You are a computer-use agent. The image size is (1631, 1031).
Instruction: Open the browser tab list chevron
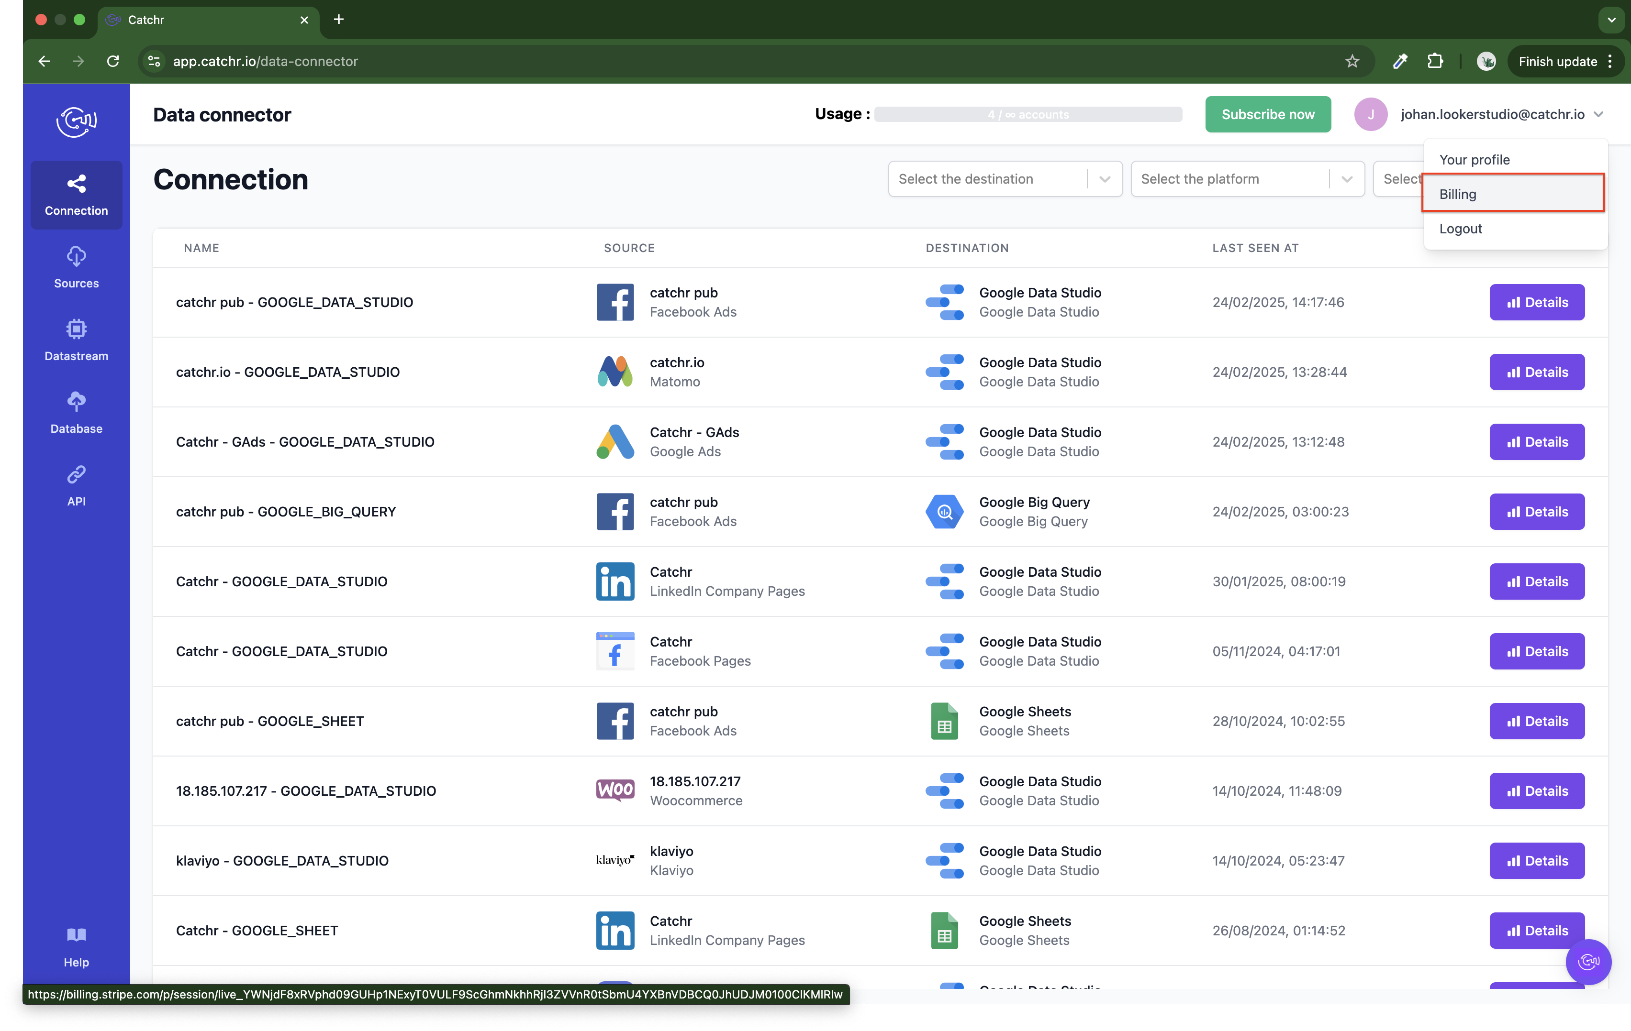[x=1611, y=20]
